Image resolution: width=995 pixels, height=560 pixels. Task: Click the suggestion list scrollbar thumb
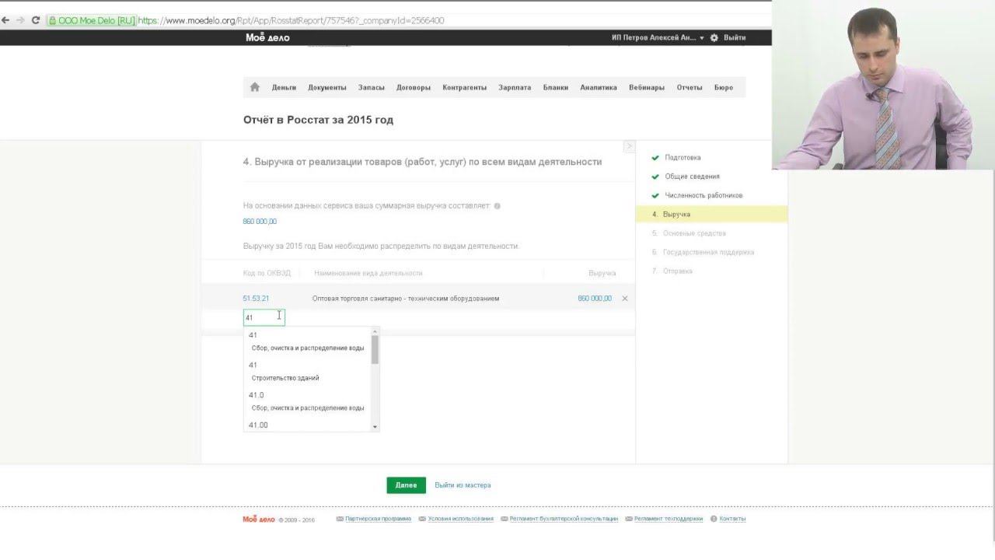pos(375,350)
